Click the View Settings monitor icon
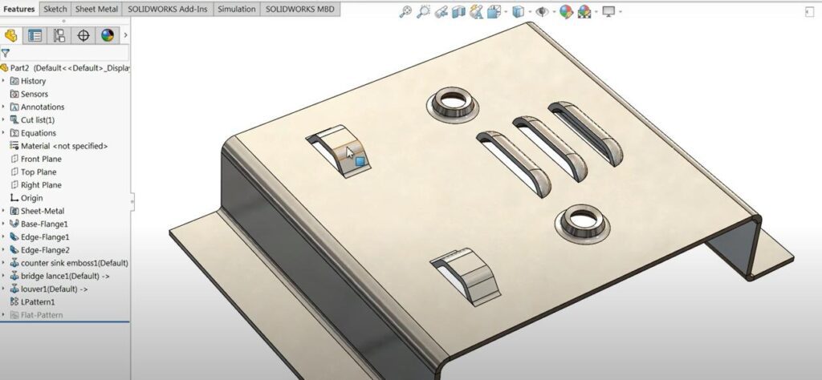This screenshot has width=822, height=380. (x=608, y=11)
